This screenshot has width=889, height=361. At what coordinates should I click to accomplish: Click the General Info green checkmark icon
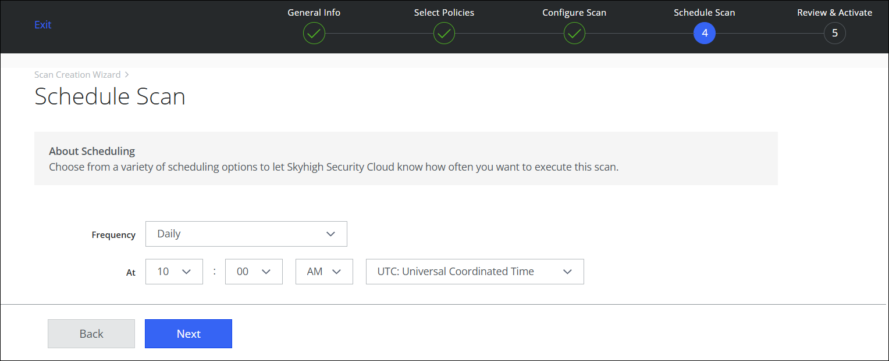[314, 34]
